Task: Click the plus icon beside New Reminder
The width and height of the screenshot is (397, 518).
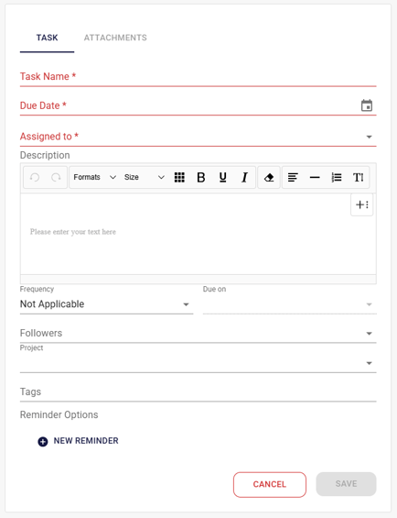Action: (42, 441)
